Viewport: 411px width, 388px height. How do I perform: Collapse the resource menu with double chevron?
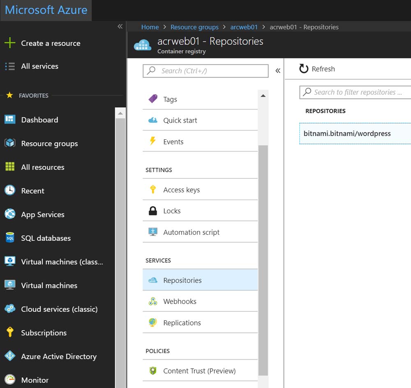(x=278, y=71)
